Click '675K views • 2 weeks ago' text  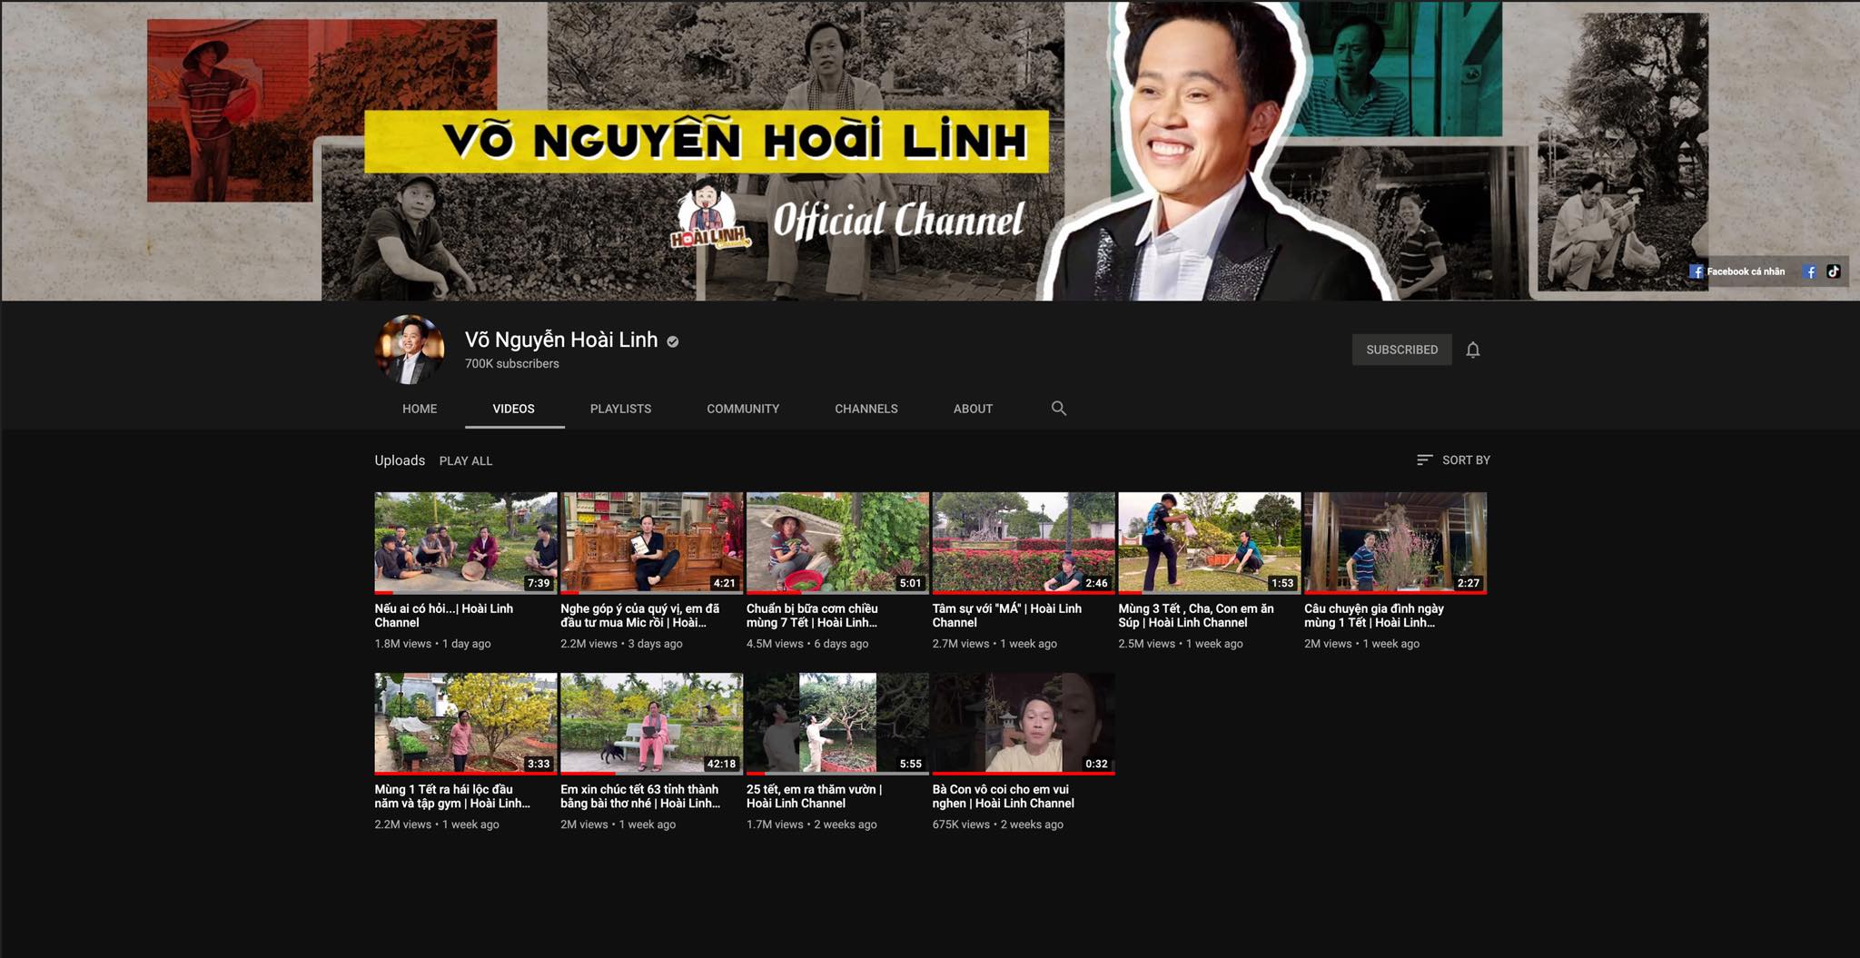click(x=998, y=825)
